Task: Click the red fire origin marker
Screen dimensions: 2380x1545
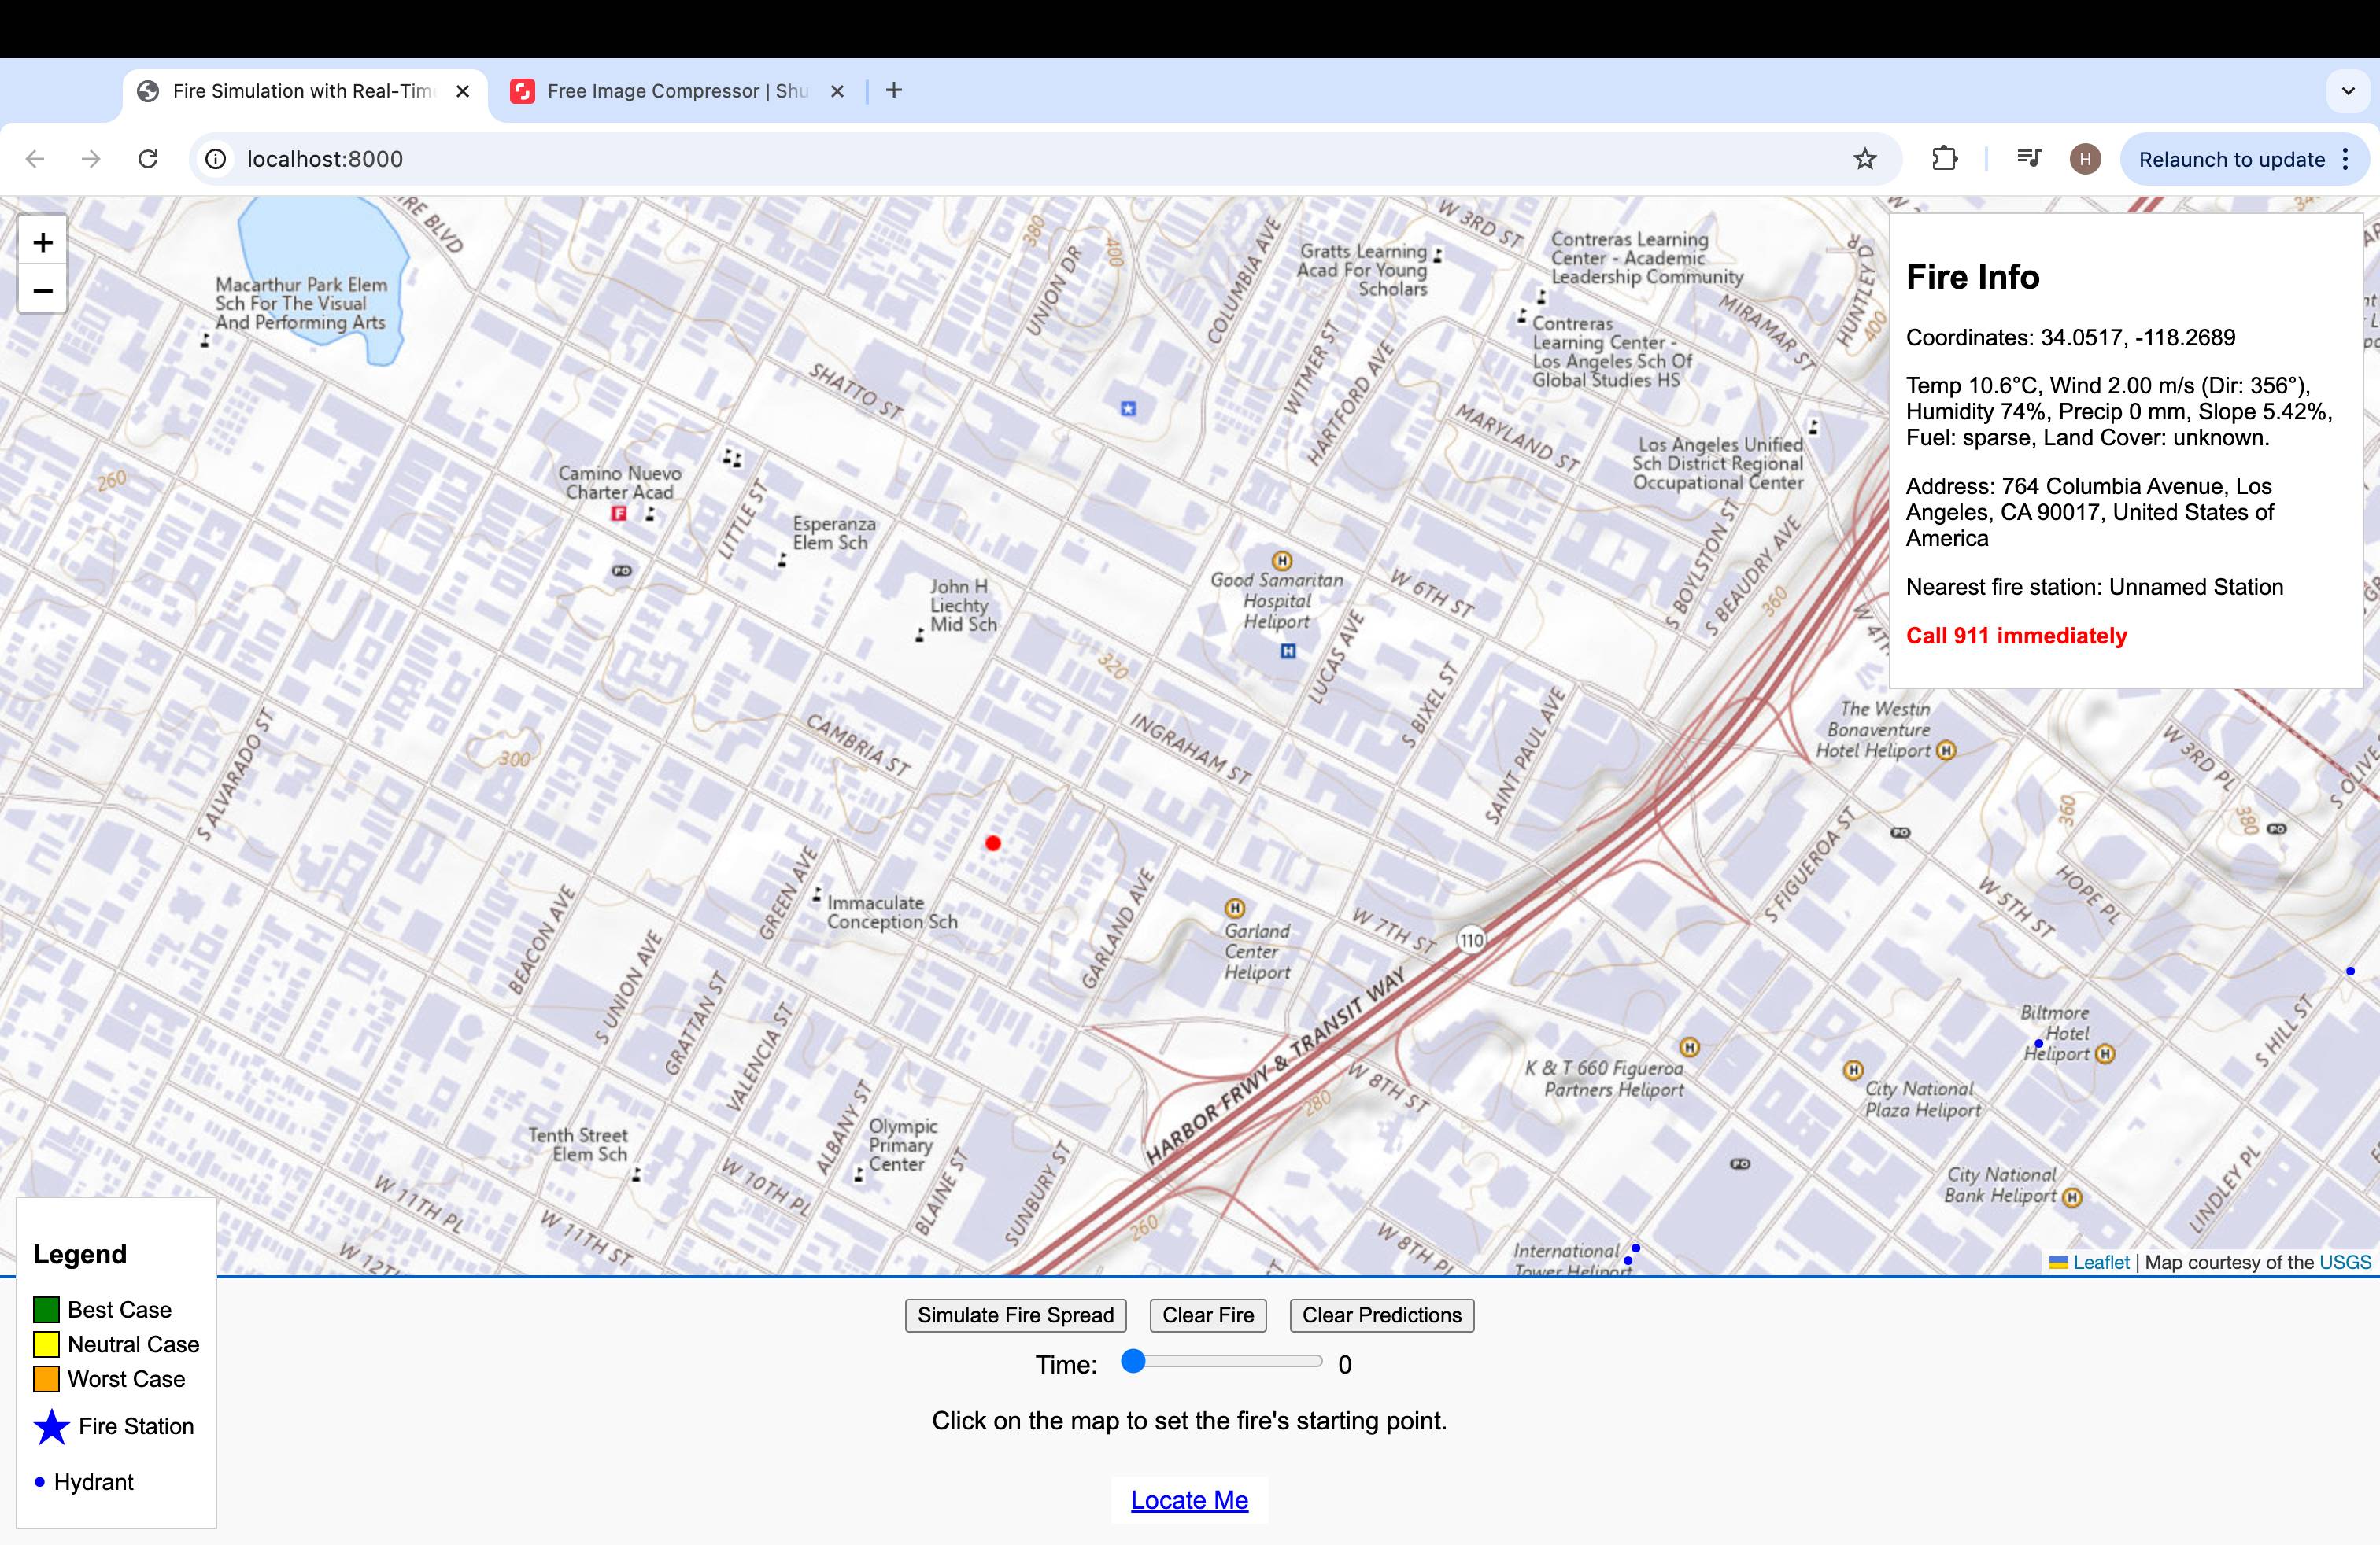Action: [992, 843]
